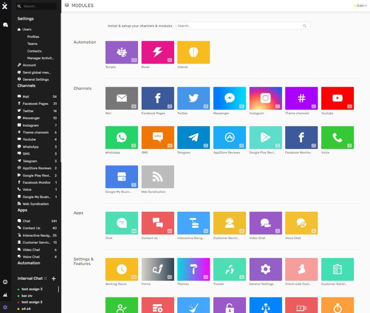Open the AppStore Reviews tile

(x=229, y=137)
